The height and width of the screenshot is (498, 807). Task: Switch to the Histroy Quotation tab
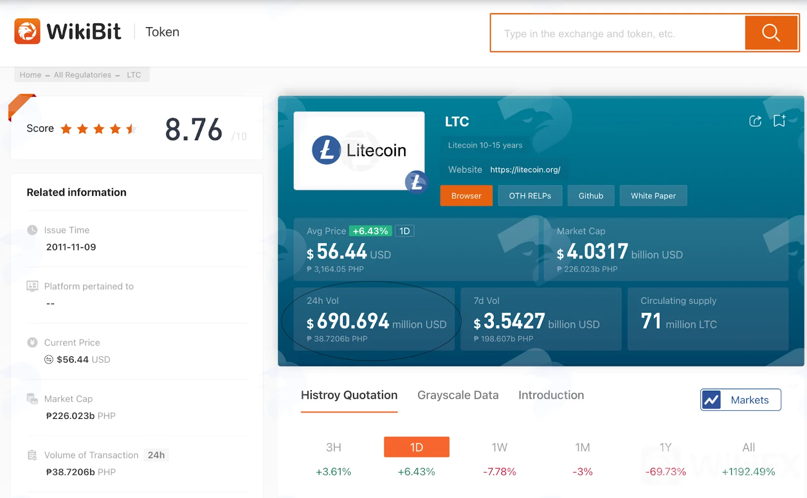tap(349, 395)
